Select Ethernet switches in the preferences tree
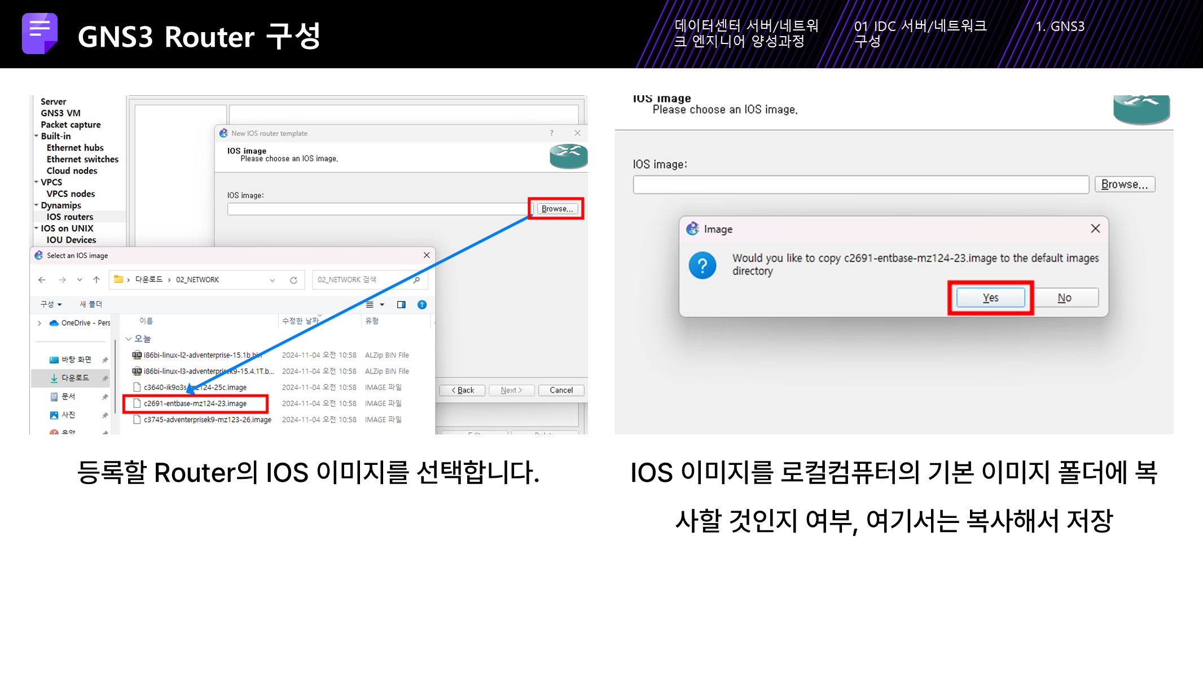The image size is (1203, 677). (x=82, y=159)
